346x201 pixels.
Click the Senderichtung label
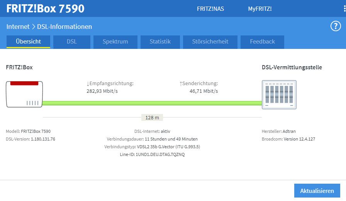pos(198,83)
